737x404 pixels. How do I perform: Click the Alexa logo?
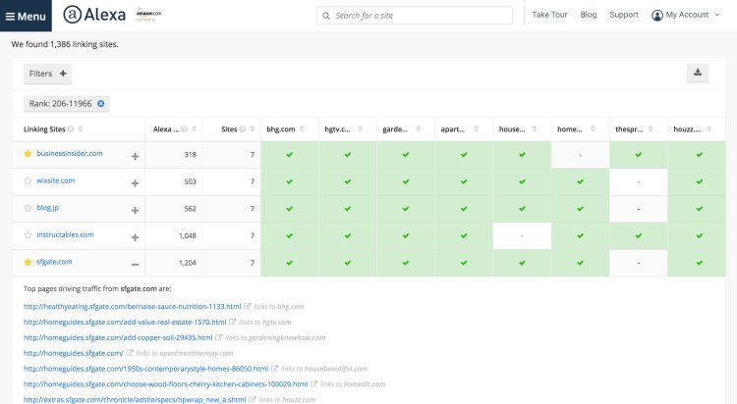point(94,15)
